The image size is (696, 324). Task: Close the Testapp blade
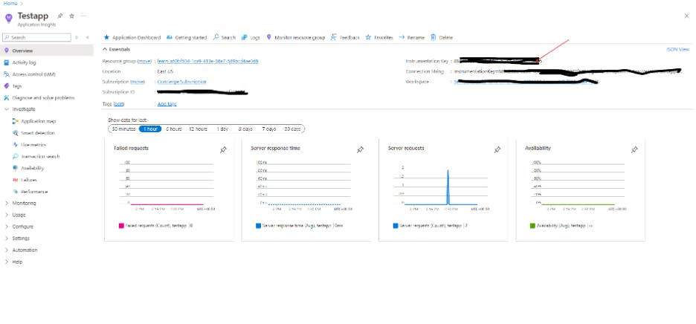pyautogui.click(x=686, y=16)
